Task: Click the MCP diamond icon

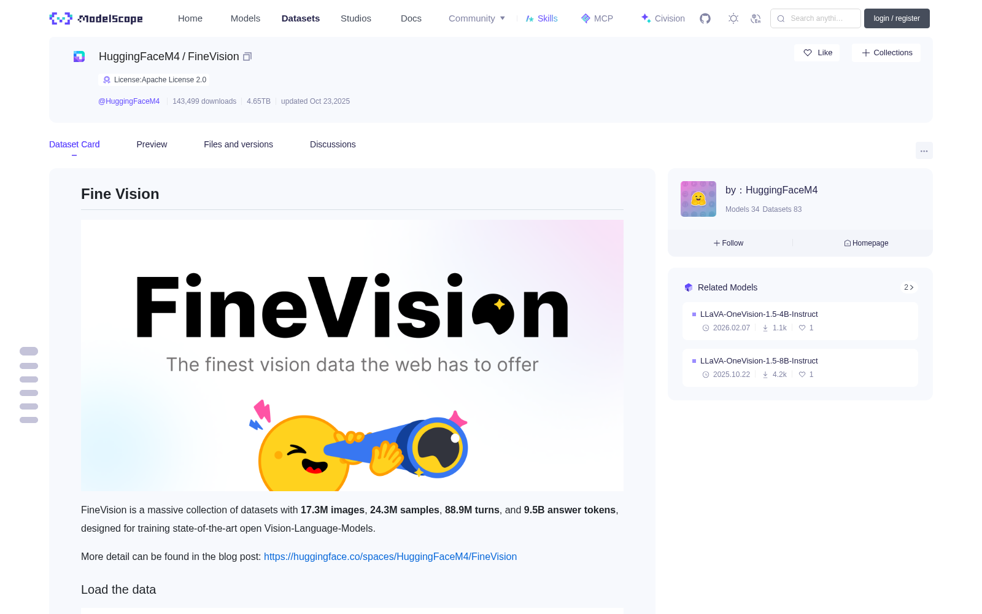Action: [586, 18]
